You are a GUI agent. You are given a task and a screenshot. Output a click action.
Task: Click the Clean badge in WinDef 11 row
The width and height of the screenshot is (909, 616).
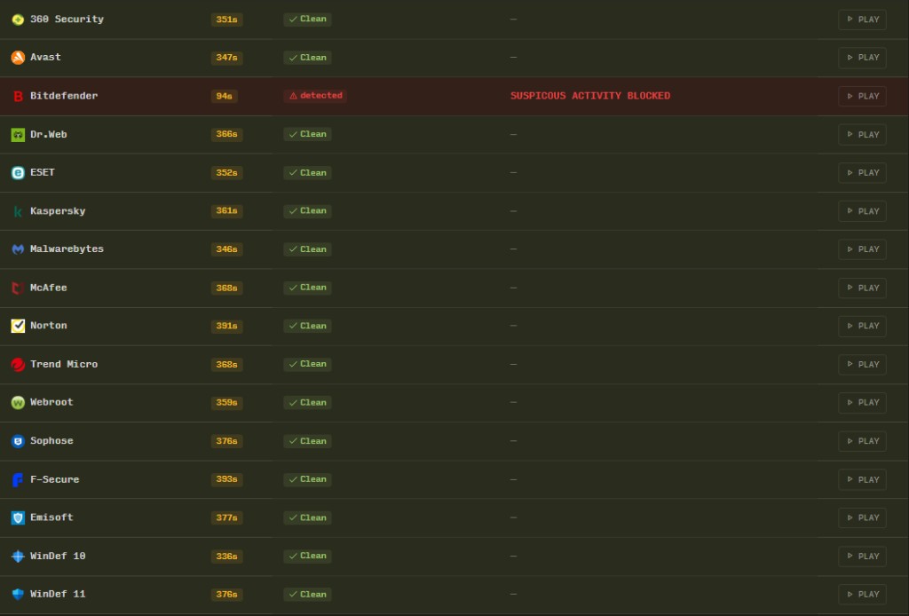point(307,594)
